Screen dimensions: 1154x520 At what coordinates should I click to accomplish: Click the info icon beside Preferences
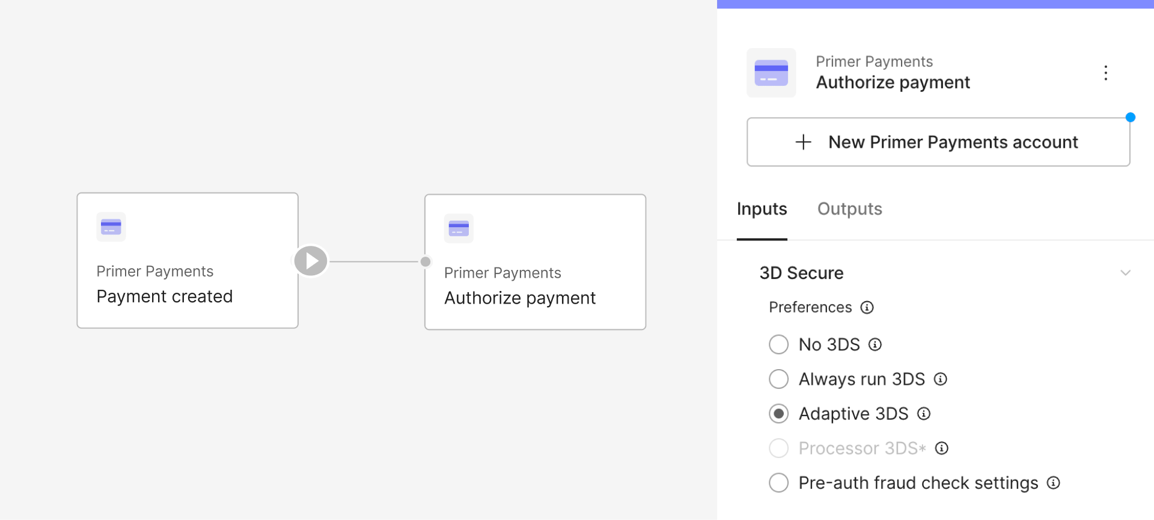(867, 308)
